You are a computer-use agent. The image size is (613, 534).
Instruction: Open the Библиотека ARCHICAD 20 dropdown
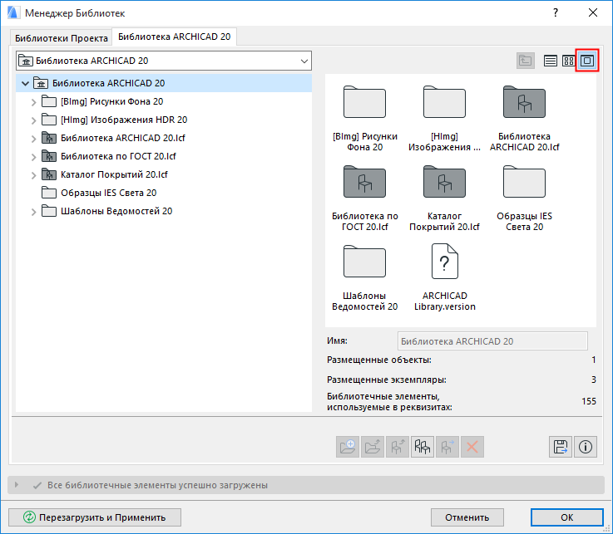(x=164, y=61)
